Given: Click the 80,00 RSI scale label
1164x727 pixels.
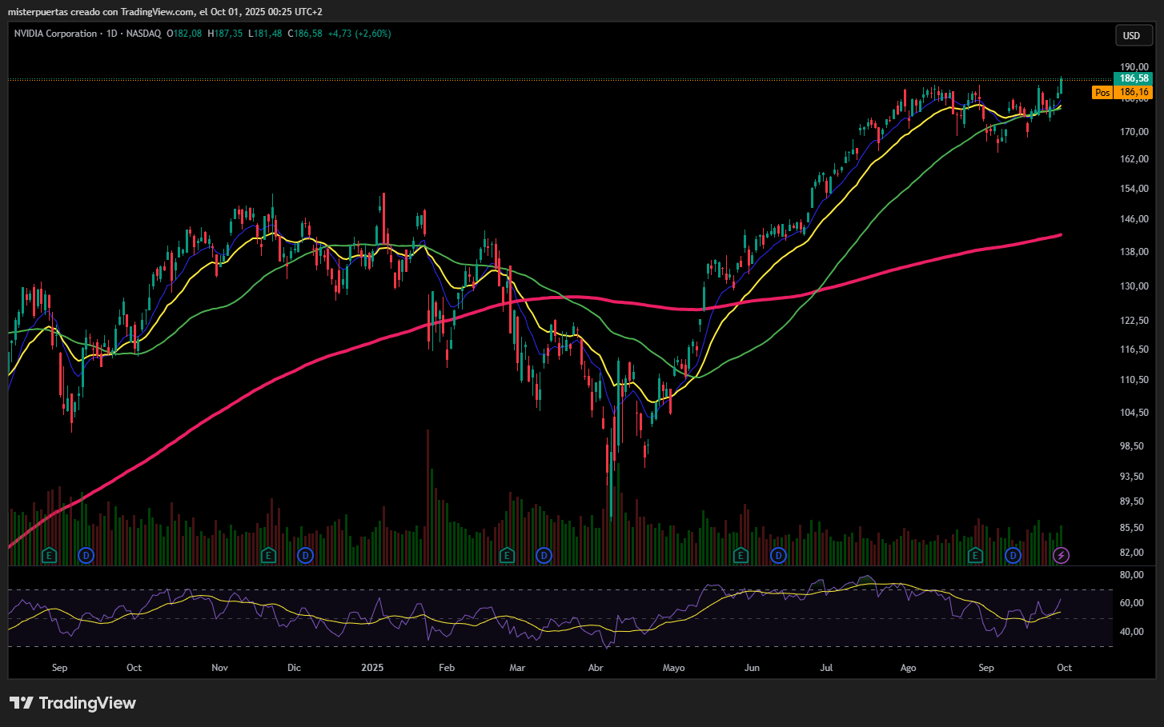Looking at the screenshot, I should [x=1131, y=575].
